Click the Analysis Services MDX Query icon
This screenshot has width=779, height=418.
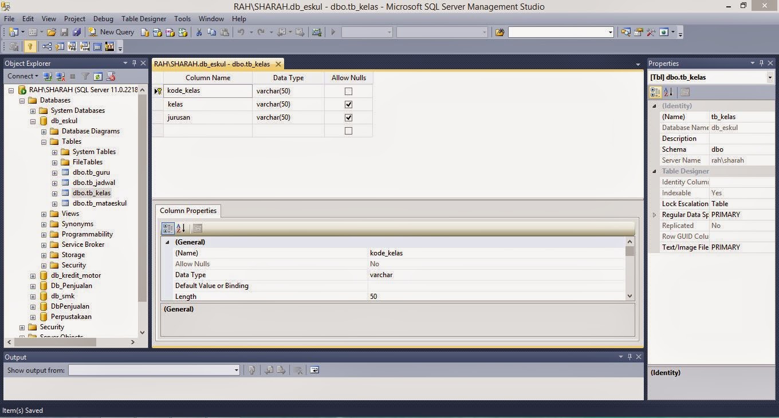point(158,32)
